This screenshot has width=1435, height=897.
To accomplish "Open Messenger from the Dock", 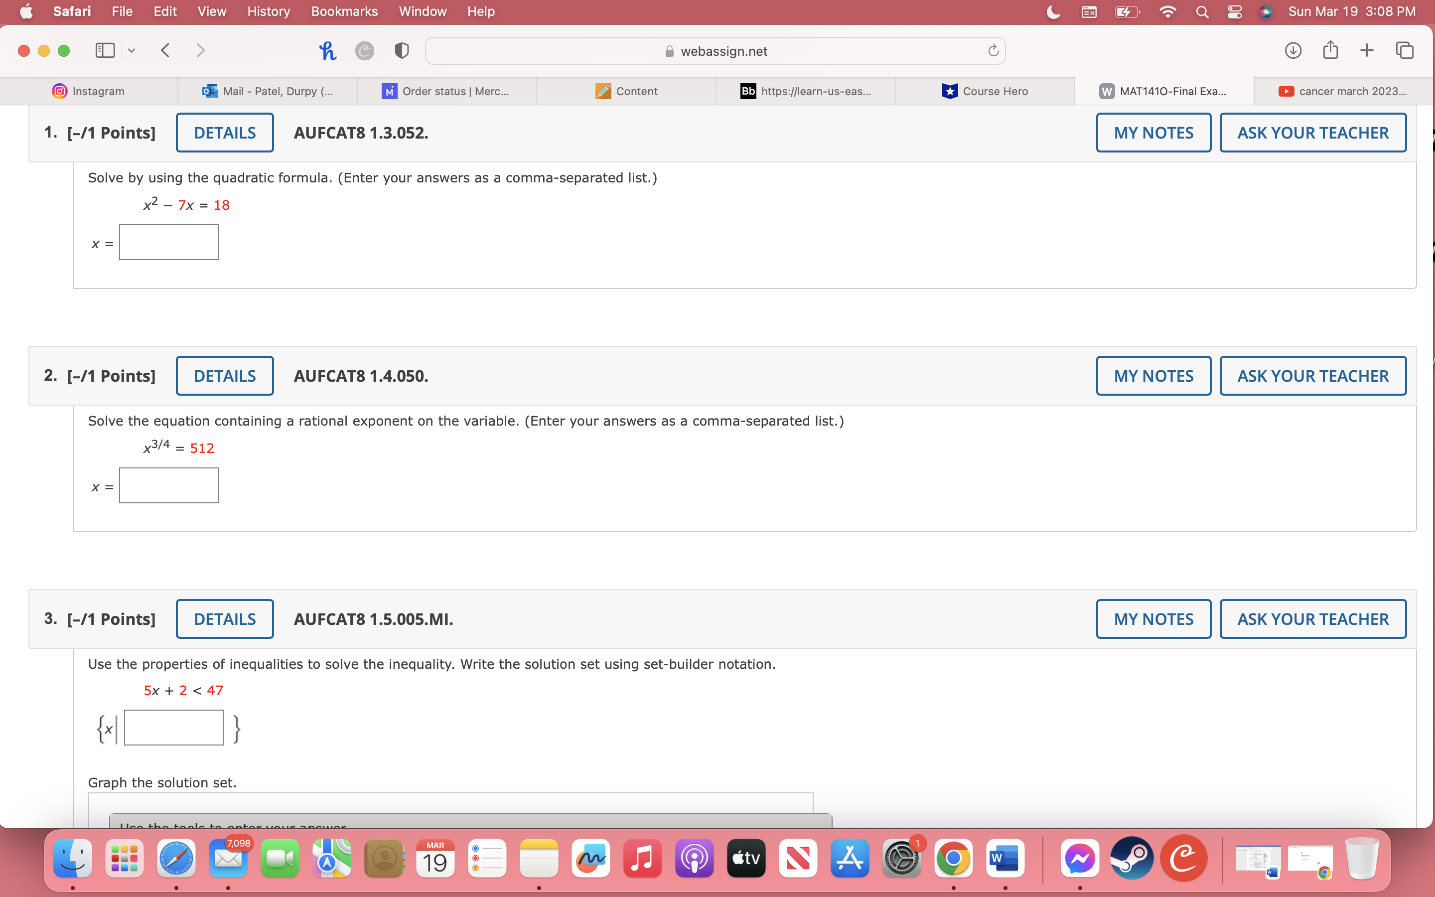I will pos(1080,858).
